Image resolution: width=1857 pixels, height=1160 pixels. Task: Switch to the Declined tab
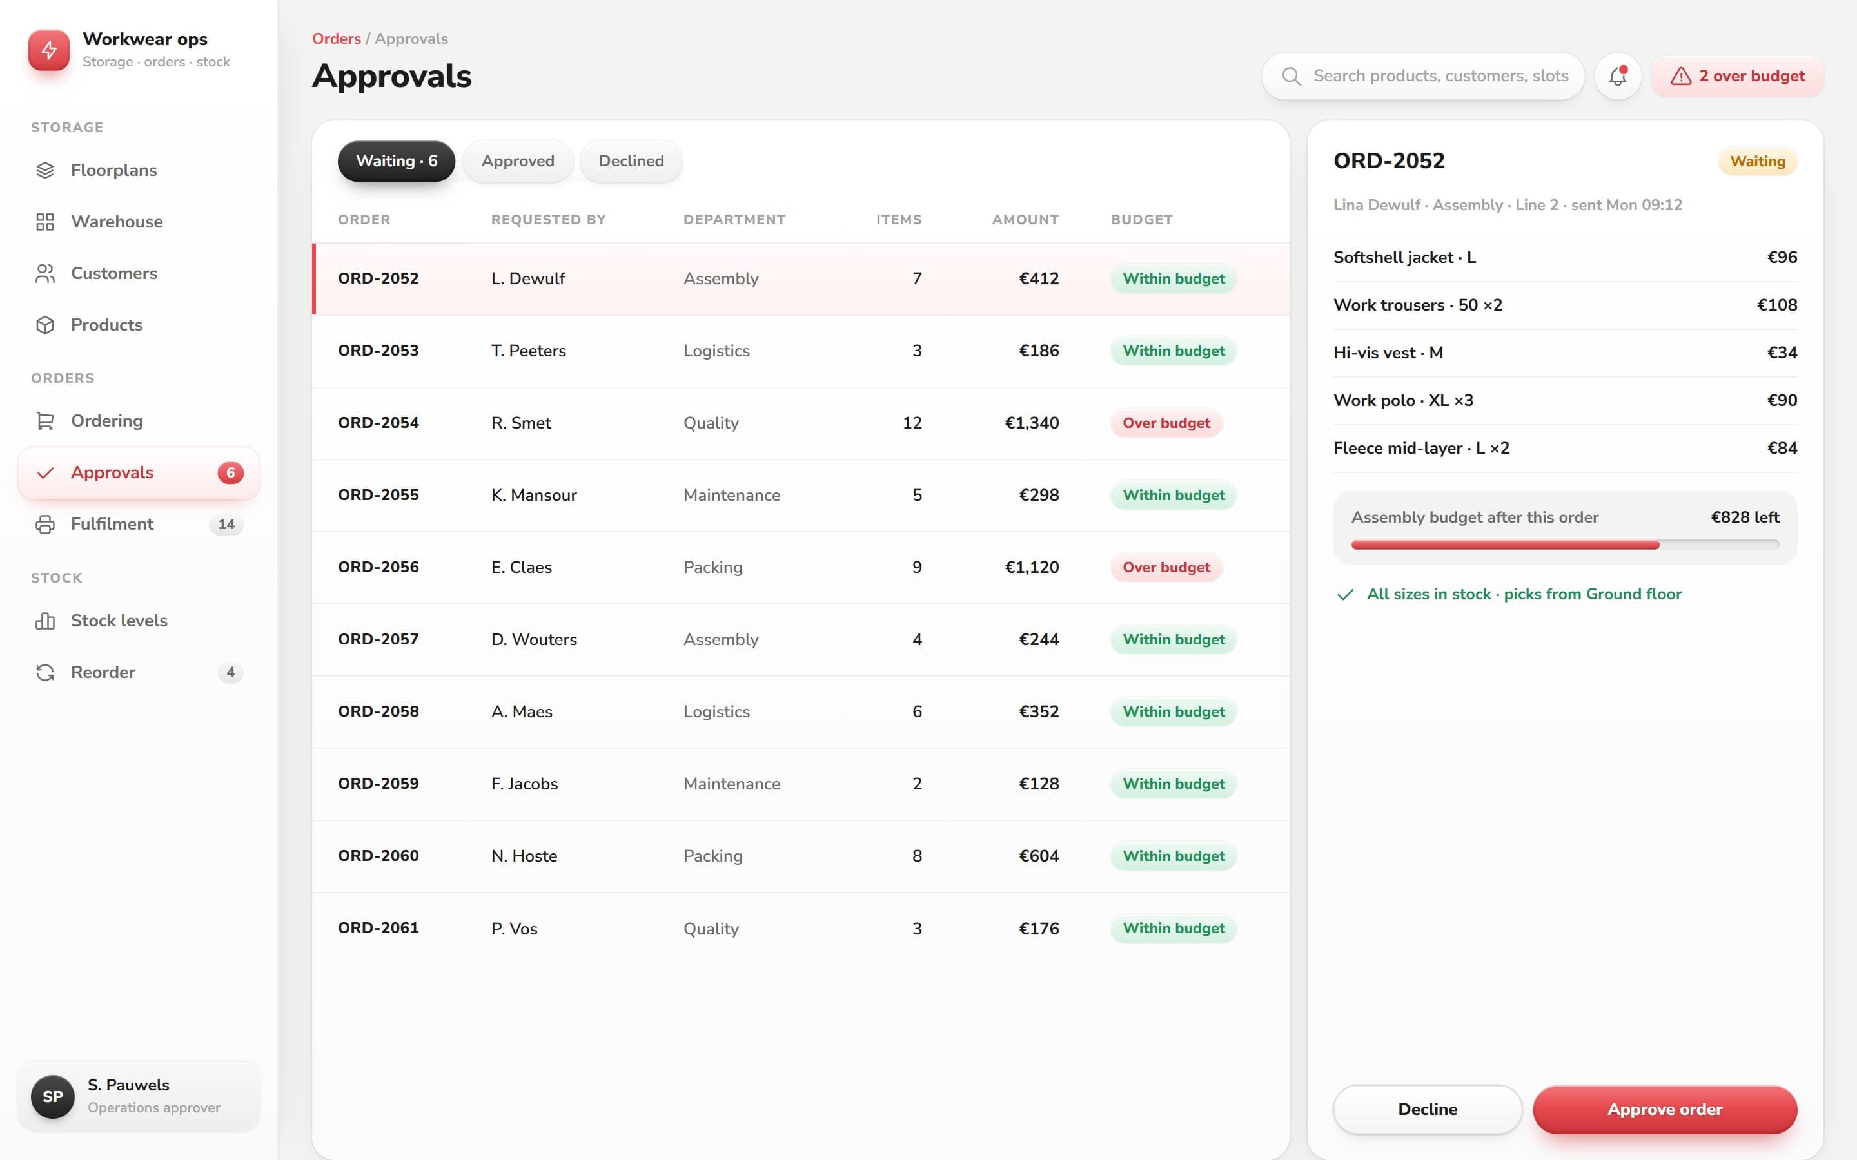[631, 161]
